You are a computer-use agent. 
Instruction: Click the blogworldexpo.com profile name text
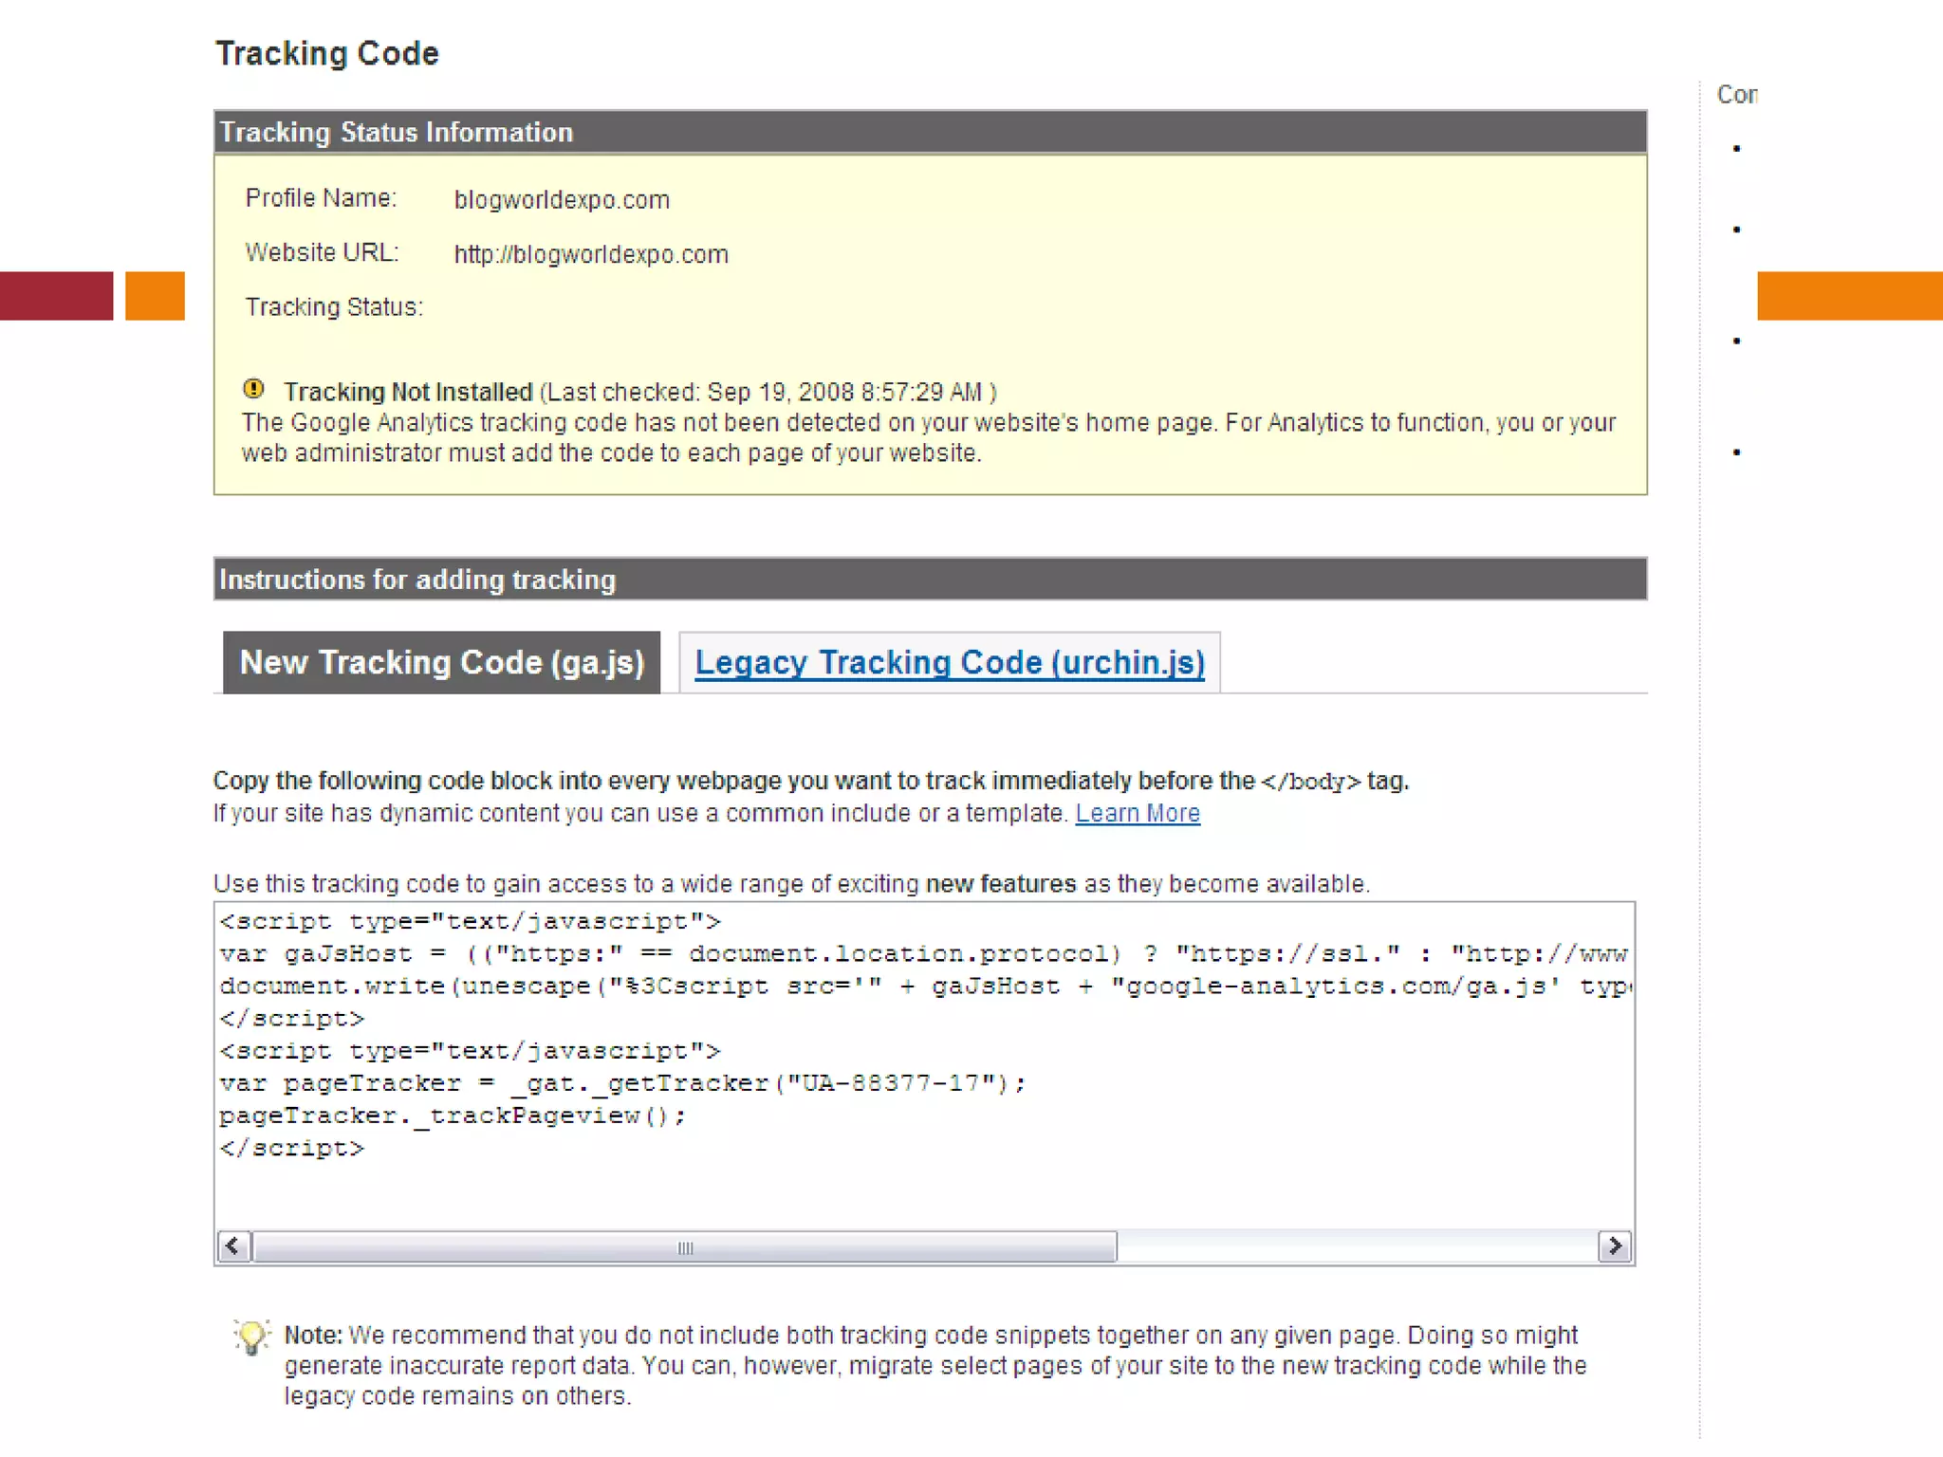(562, 200)
